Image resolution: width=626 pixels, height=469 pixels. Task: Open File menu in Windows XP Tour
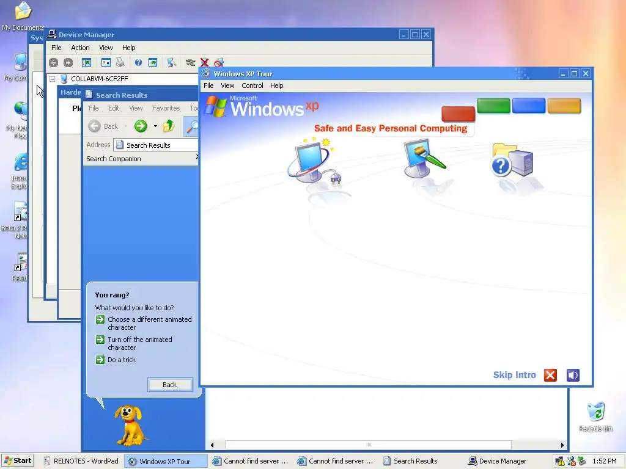pos(208,85)
